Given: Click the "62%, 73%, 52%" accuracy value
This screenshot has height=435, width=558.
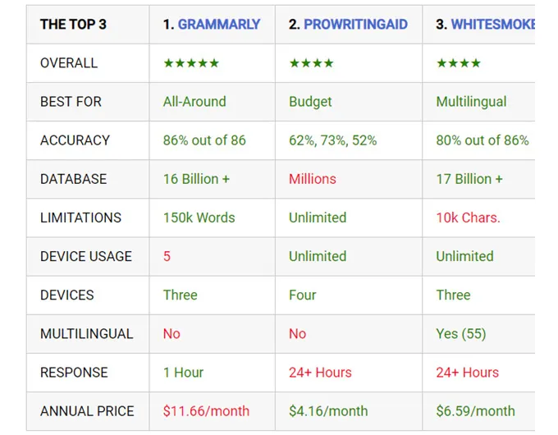Looking at the screenshot, I should coord(332,140).
